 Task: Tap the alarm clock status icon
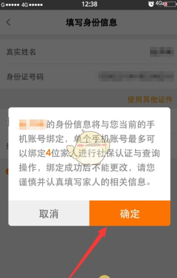click(151, 4)
